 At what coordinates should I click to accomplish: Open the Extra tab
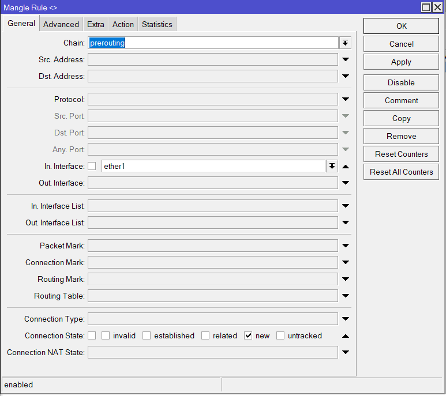(x=96, y=24)
